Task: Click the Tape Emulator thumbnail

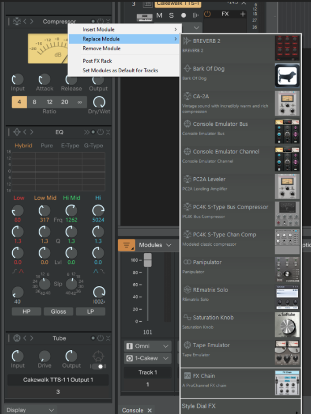Action: pyautogui.click(x=287, y=352)
